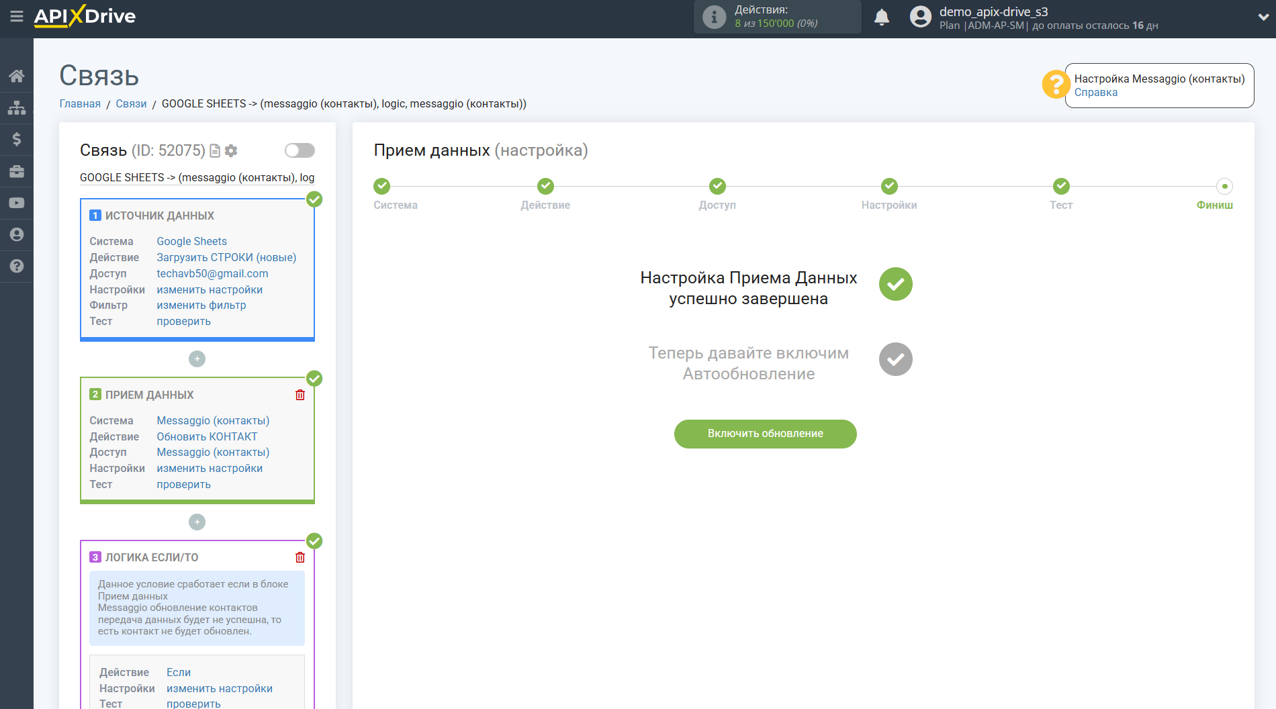Delete the ПРИЕМ ДАННЫХ block with the trash icon
1276x709 pixels.
pyautogui.click(x=300, y=395)
